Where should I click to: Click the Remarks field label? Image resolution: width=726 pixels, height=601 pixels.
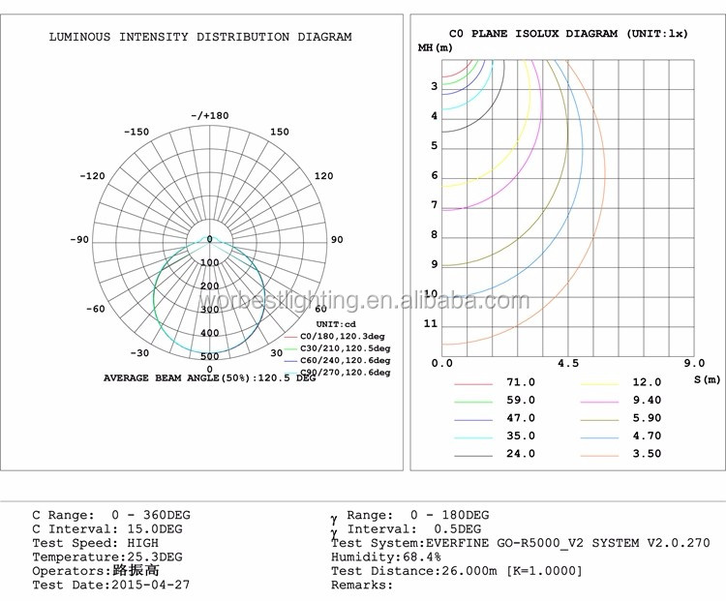pyautogui.click(x=362, y=585)
